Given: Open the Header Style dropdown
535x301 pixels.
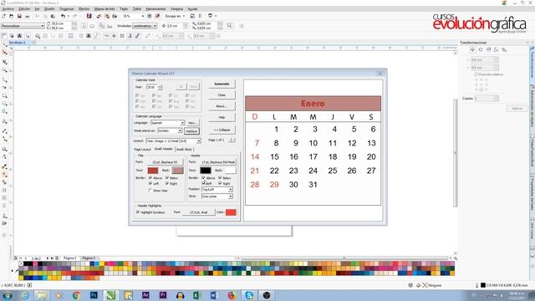Looking at the screenshot, I should [x=217, y=196].
